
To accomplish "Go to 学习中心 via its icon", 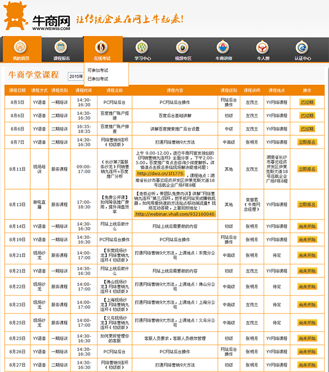I will coord(142,47).
